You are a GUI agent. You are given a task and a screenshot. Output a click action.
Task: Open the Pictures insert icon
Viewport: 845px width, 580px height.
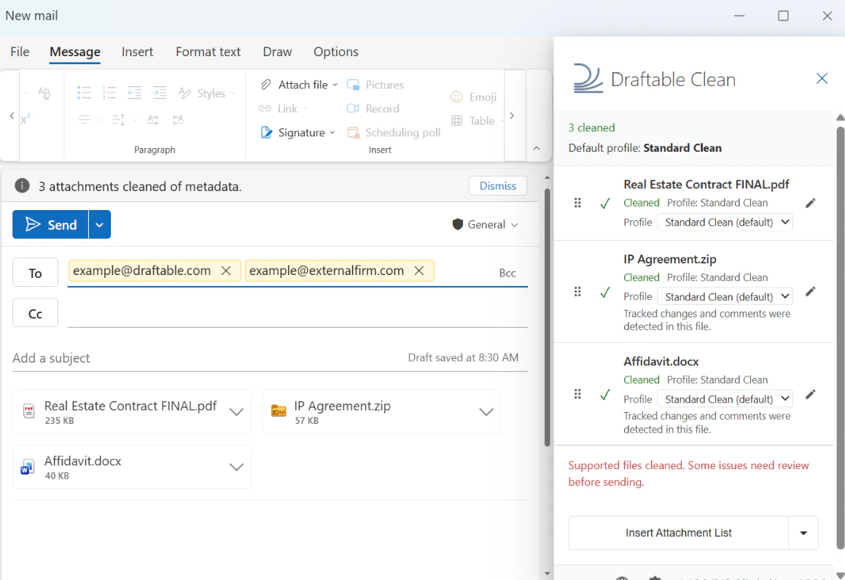[353, 85]
